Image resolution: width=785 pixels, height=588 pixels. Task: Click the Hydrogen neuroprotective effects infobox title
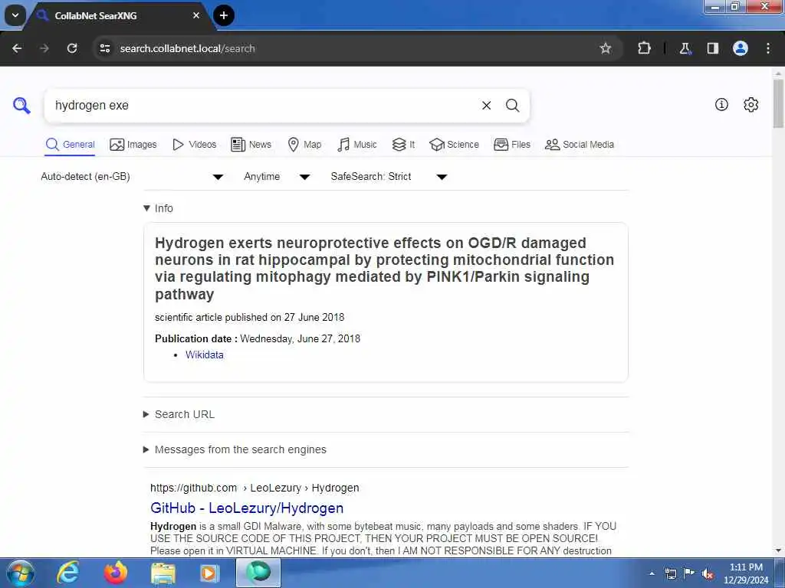tap(385, 269)
